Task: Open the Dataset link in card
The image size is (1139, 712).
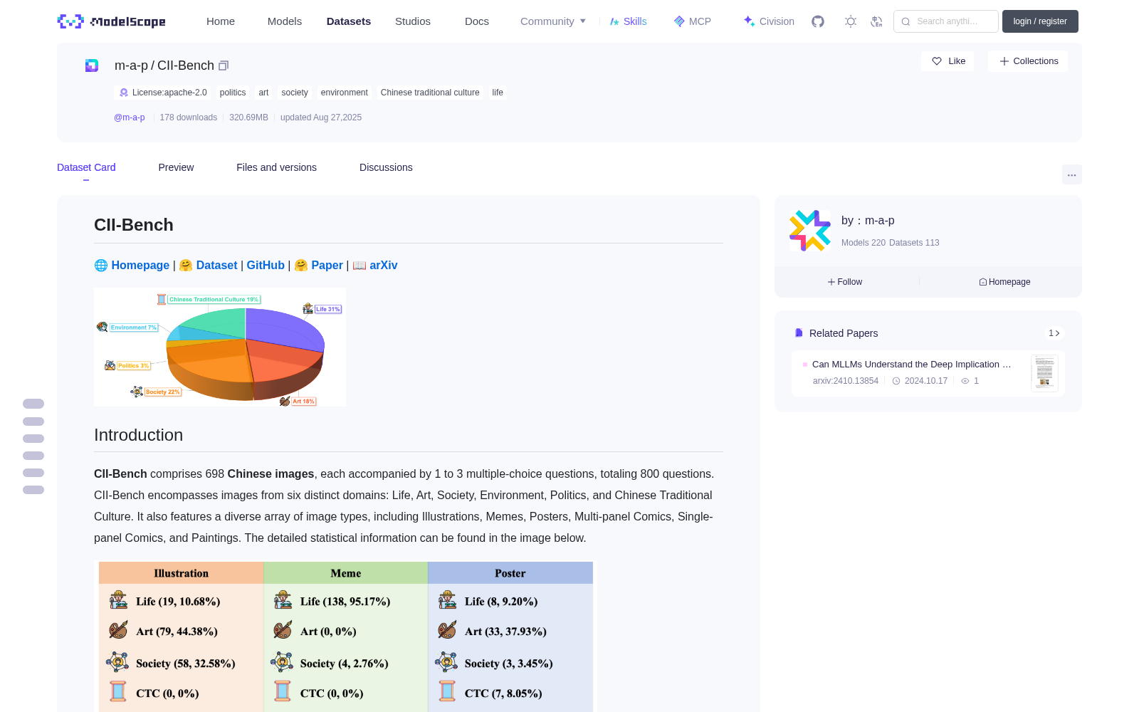Action: 216,265
